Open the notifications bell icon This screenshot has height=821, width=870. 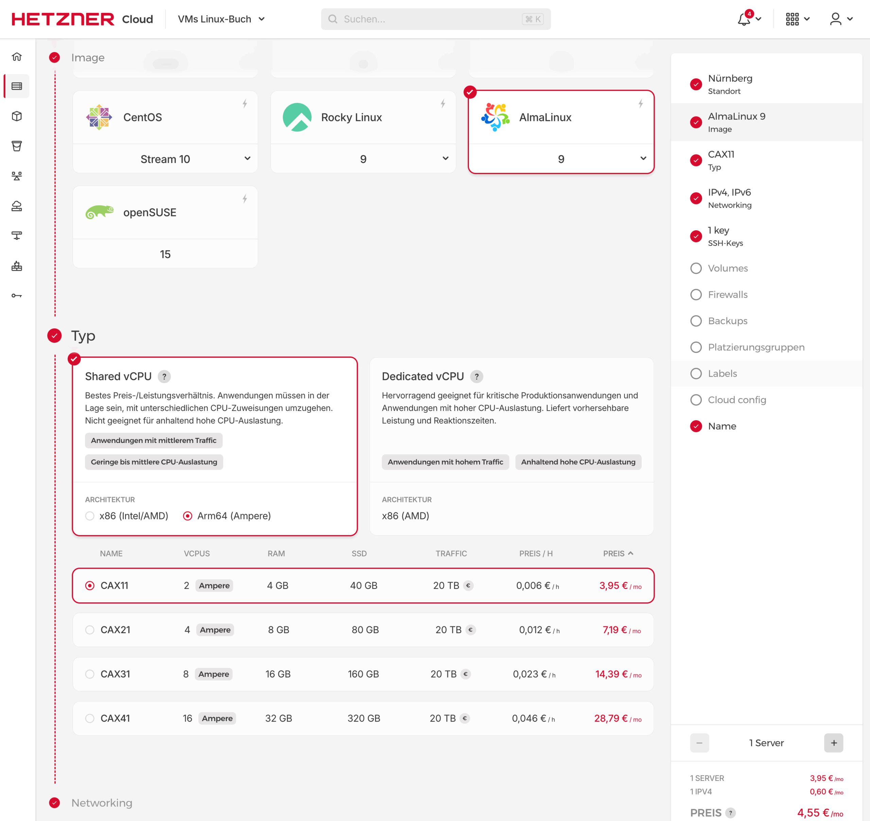coord(744,19)
